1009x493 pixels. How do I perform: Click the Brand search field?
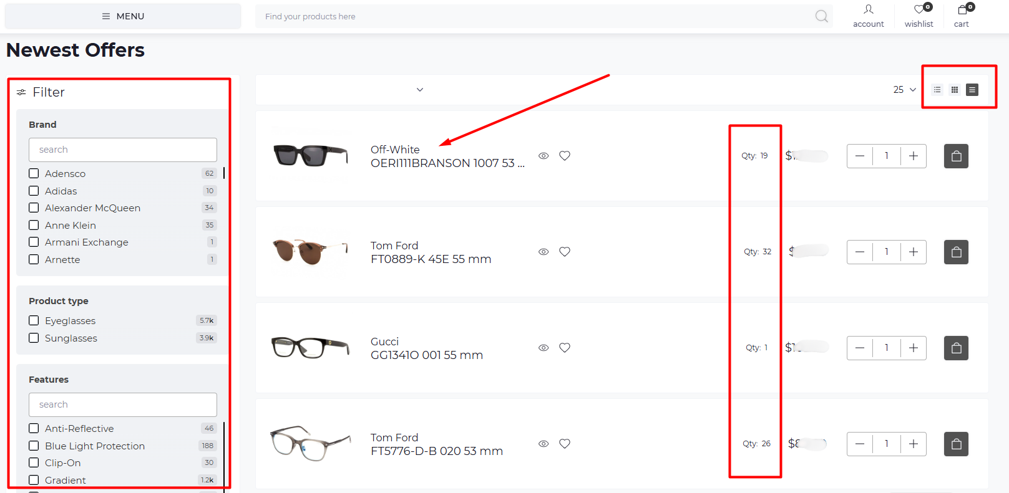(123, 150)
